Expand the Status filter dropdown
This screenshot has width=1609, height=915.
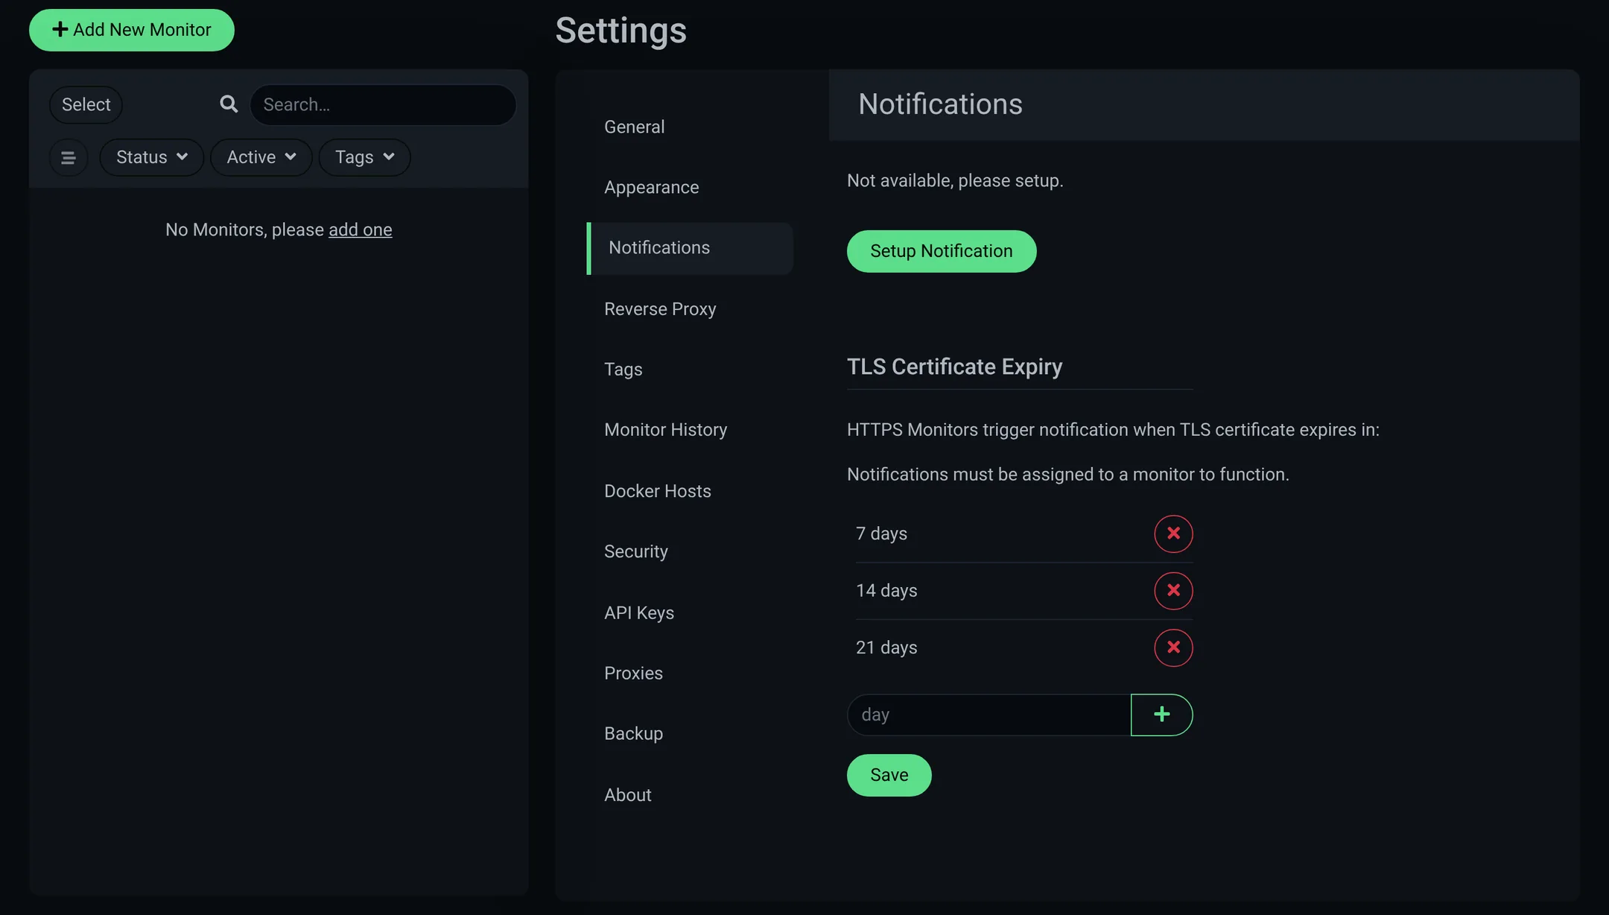pyautogui.click(x=151, y=157)
